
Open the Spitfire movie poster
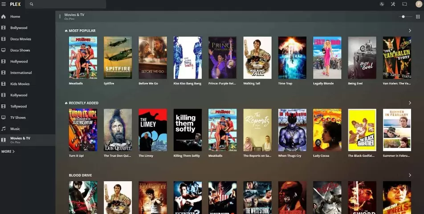tap(118, 58)
